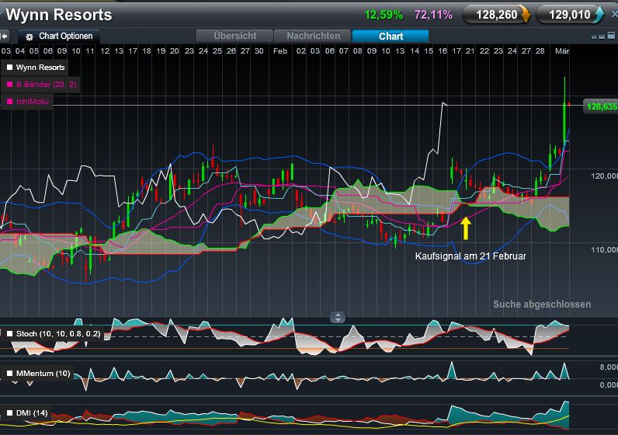Click the pink 72,11% percentage value
Screen dimensions: 618x435
tap(433, 15)
